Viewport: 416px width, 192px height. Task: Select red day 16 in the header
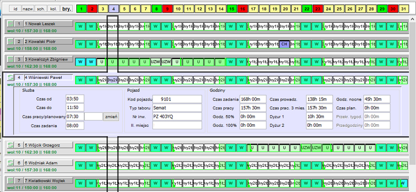(x=242, y=9)
